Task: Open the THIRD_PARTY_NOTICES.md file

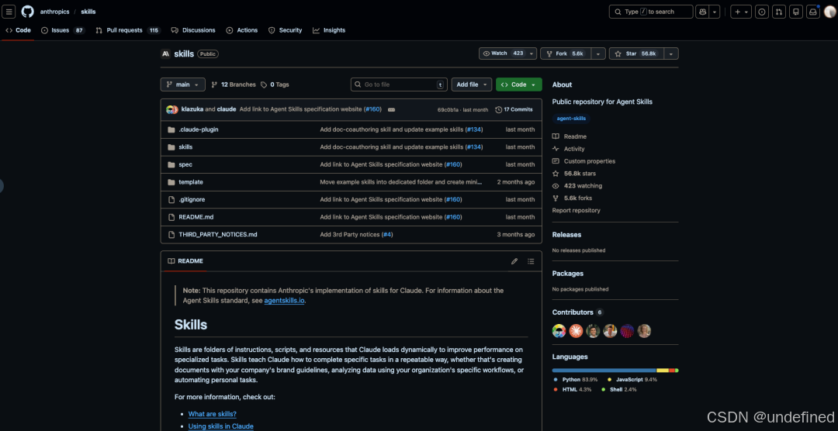Action: click(218, 234)
